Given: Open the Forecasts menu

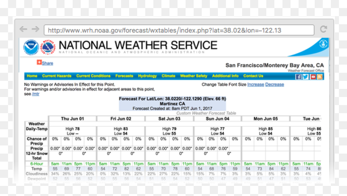Looking at the screenshot, I should point(124,76).
